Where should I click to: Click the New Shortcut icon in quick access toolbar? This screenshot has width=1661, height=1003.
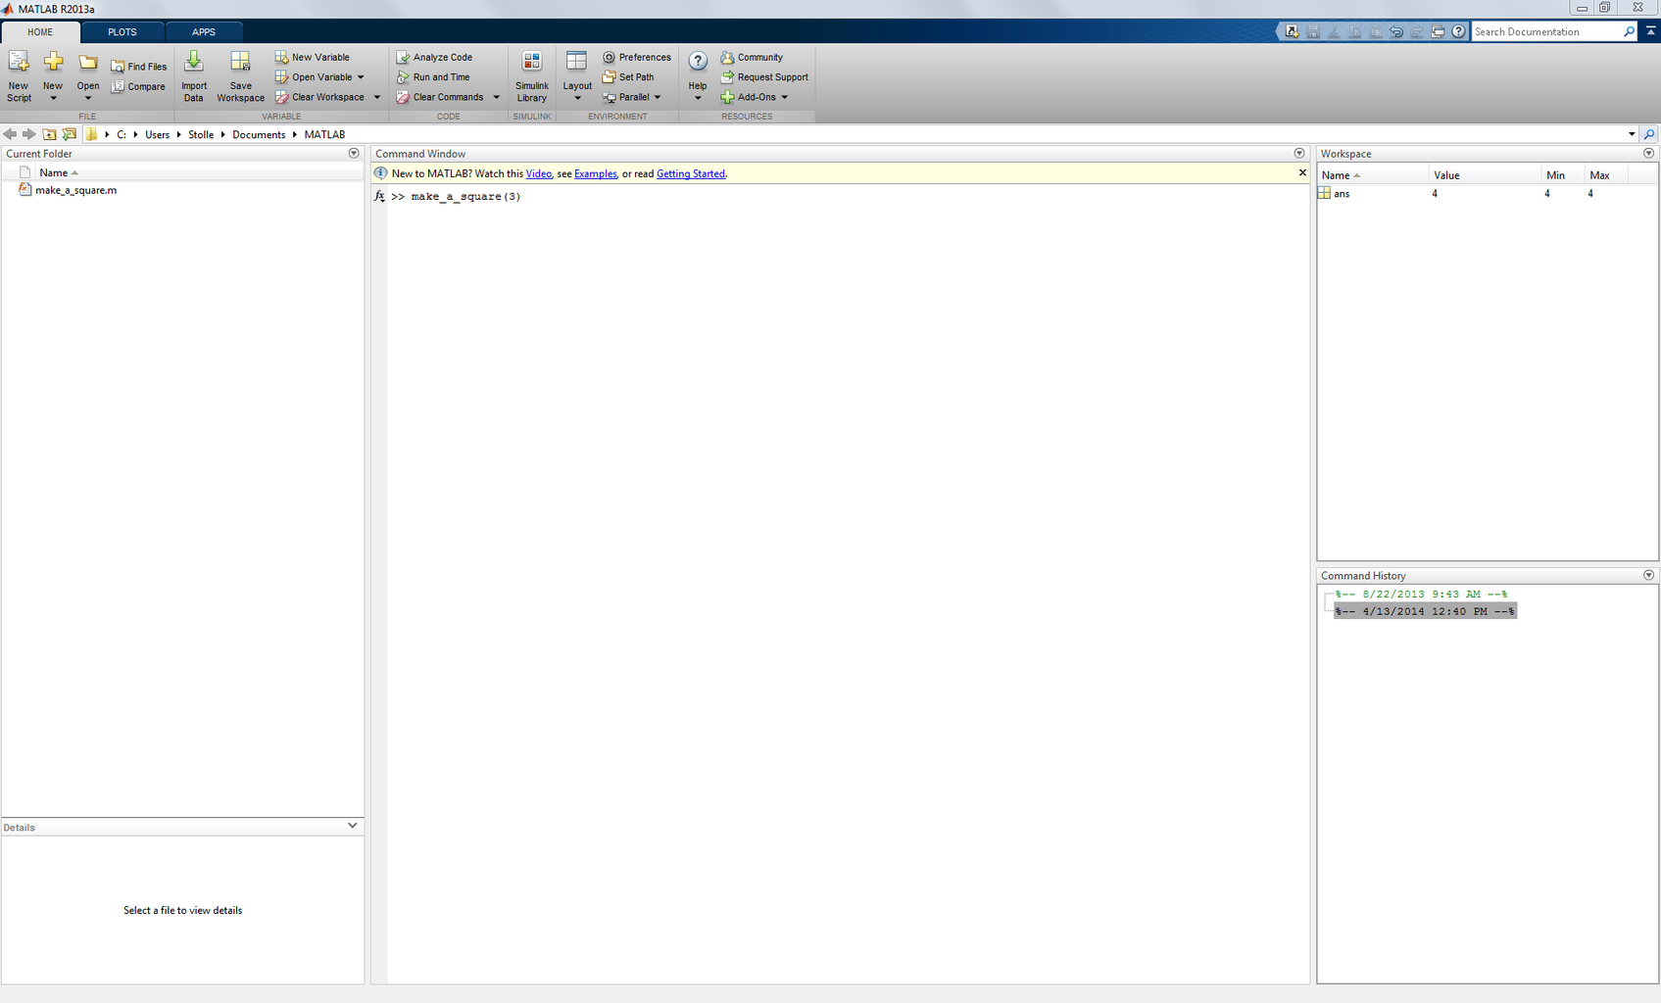1292,31
